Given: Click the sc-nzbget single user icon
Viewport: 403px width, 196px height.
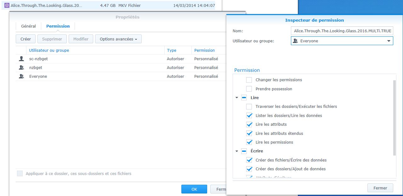Looking at the screenshot, I should (x=21, y=59).
